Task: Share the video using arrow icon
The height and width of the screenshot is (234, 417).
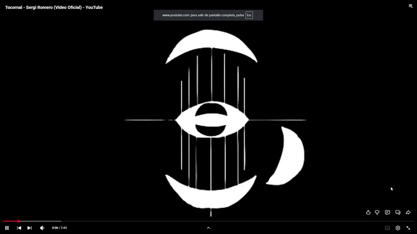Action: point(408,212)
